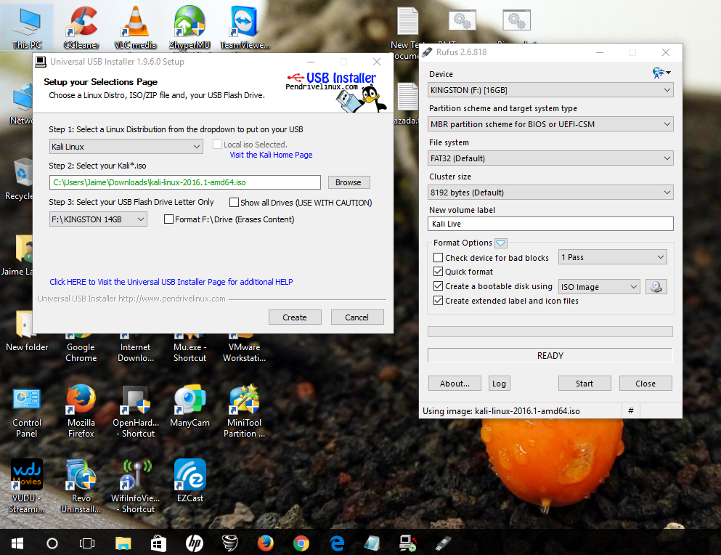The height and width of the screenshot is (555, 721).
Task: Open the Cluster size dropdown
Action: pyautogui.click(x=550, y=193)
